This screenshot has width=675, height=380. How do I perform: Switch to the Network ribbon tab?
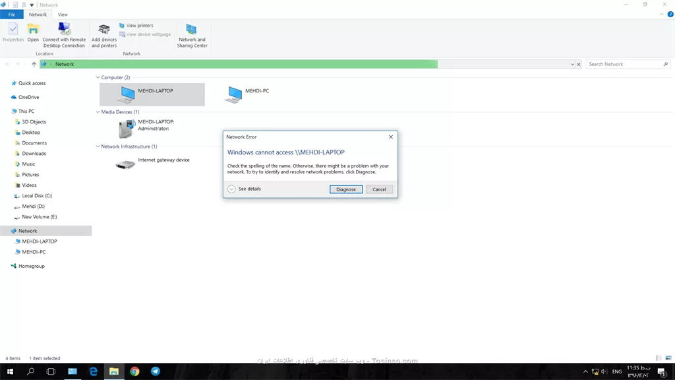[x=38, y=15]
